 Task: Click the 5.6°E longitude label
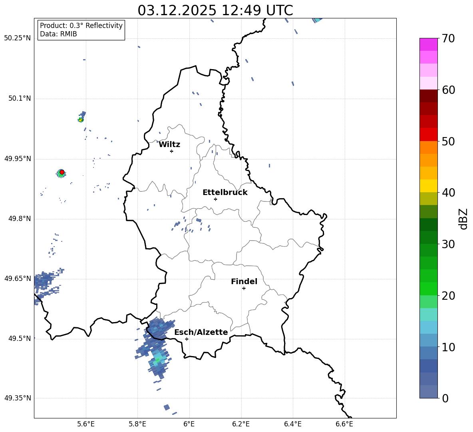[x=86, y=424]
